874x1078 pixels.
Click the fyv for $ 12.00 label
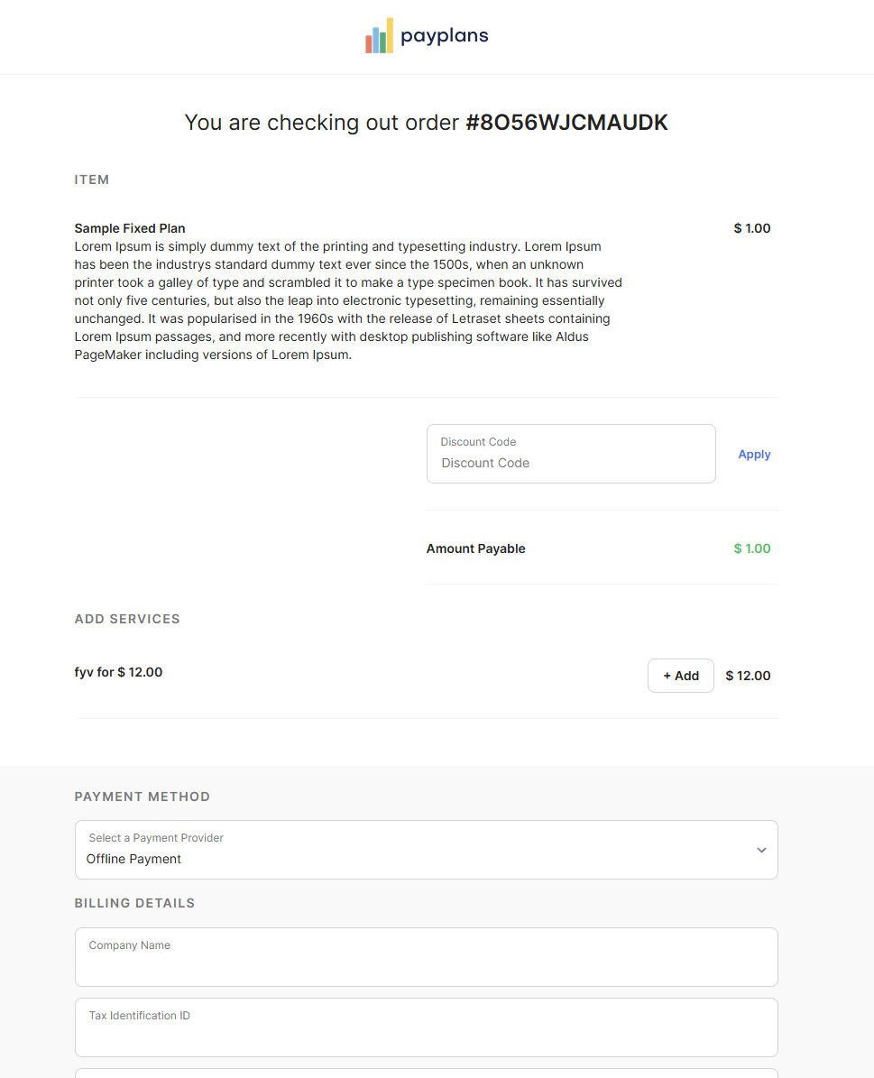tap(118, 672)
